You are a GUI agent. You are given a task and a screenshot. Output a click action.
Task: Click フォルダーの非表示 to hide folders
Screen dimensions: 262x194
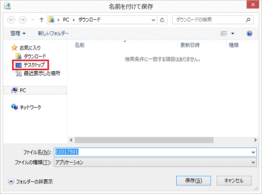tap(30, 181)
